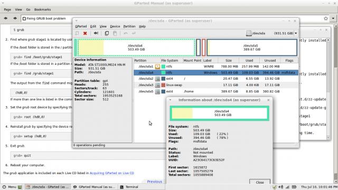Click the warning icon beside /dev/sda1
Screen dimensions: 338x190
point(157,66)
